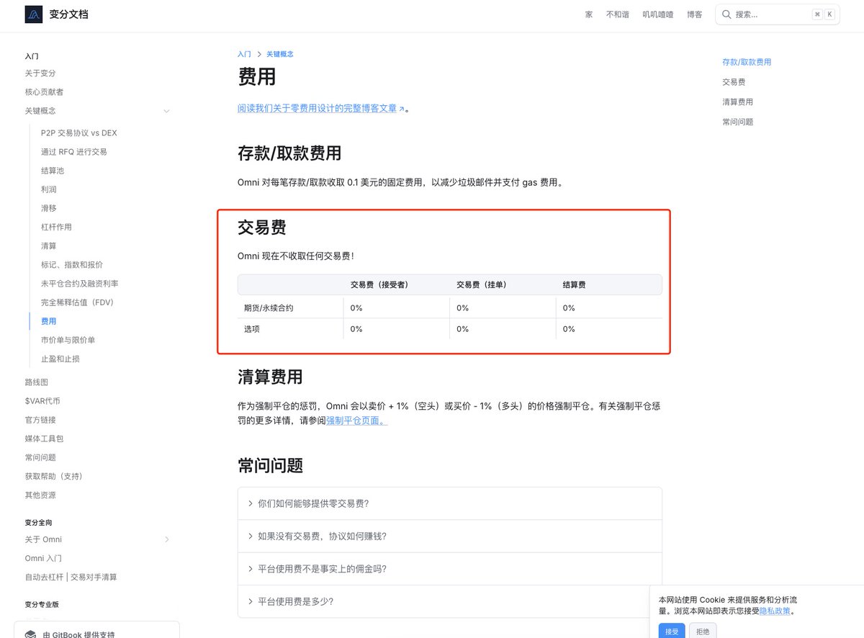Click the 选项 table row label
The image size is (864, 638).
[252, 329]
